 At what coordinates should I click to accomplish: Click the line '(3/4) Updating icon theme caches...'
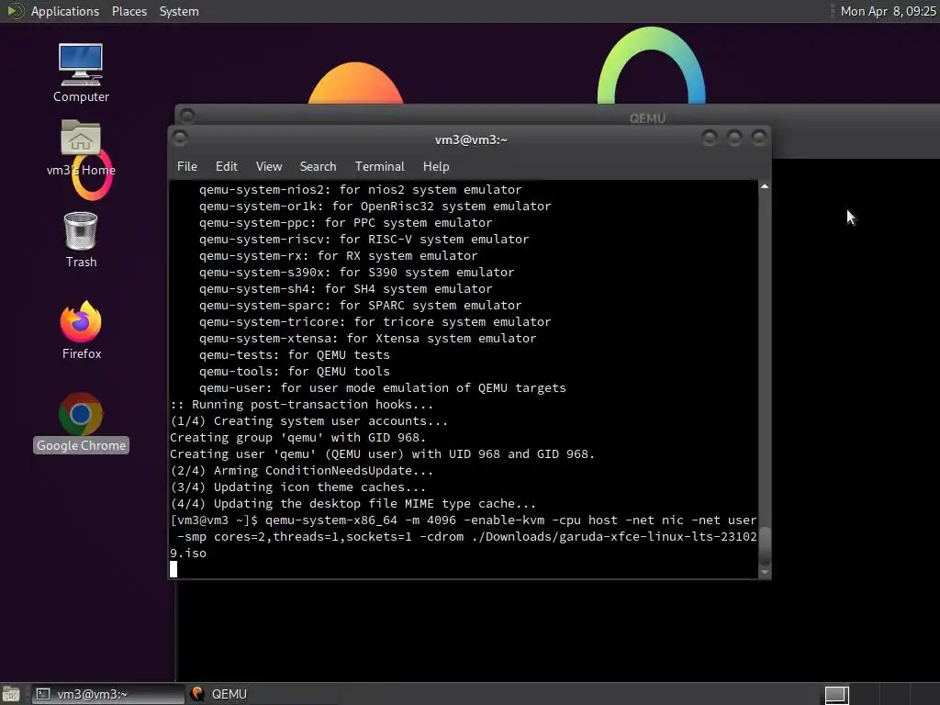coord(298,487)
